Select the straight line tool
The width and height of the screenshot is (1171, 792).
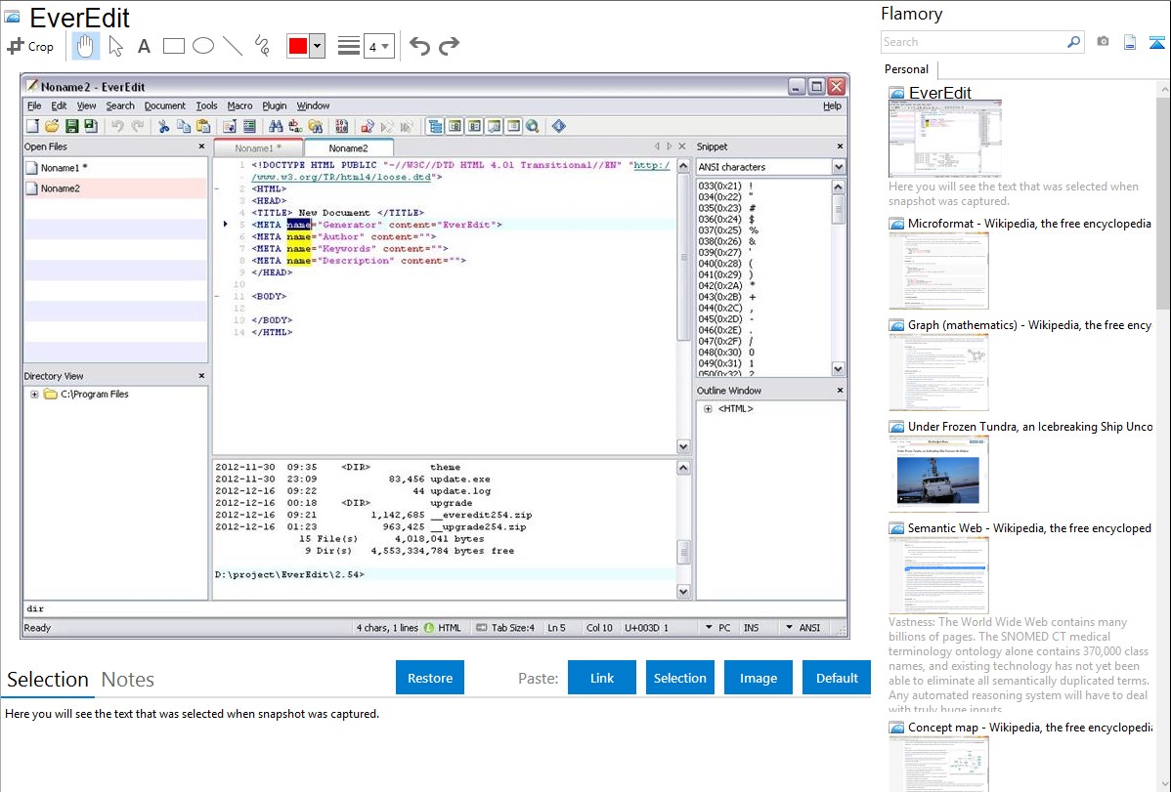[x=233, y=46]
